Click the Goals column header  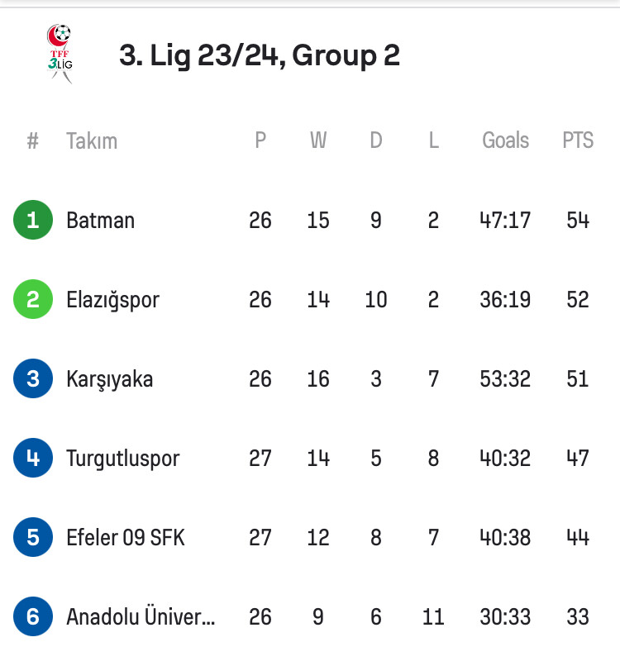(x=505, y=140)
